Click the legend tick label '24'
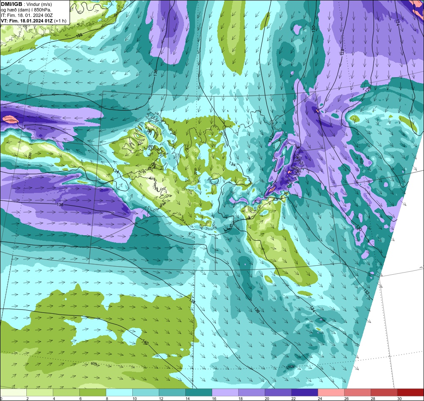This screenshot has width=424, height=401. (319, 398)
